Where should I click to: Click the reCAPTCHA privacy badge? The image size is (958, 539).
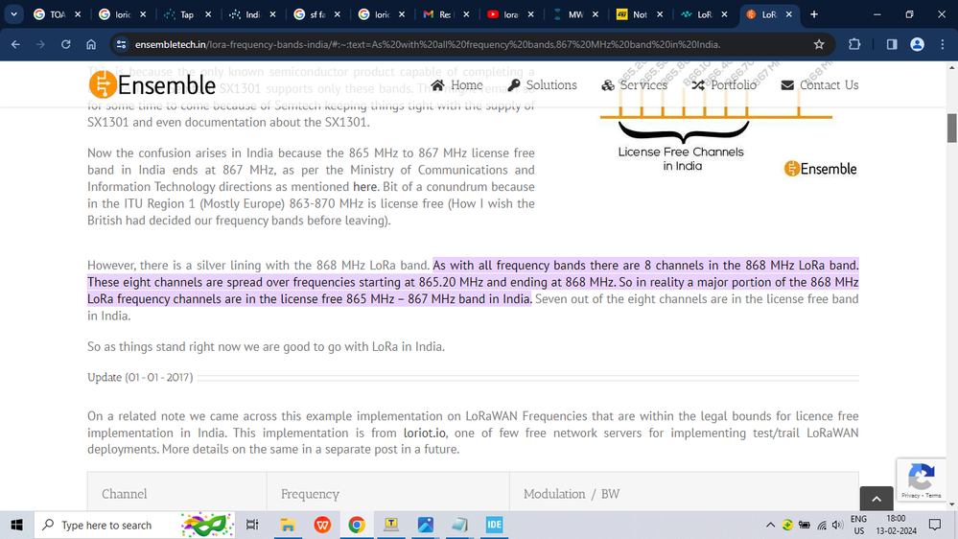click(x=922, y=480)
